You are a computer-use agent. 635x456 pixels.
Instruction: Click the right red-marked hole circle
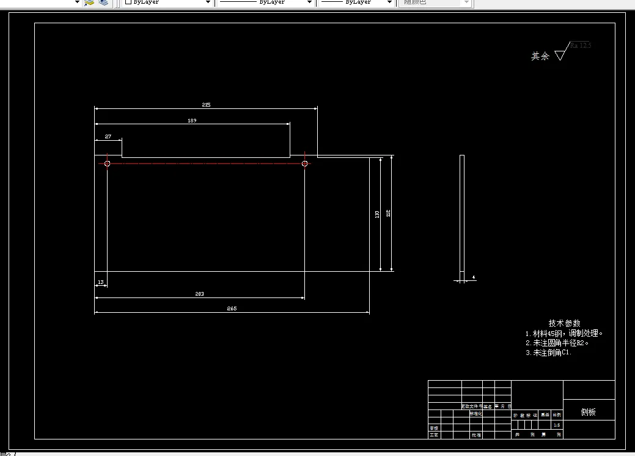tap(304, 163)
